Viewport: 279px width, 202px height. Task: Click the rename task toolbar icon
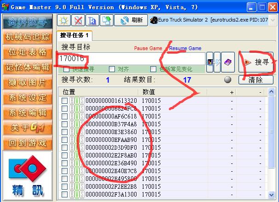click(91, 20)
